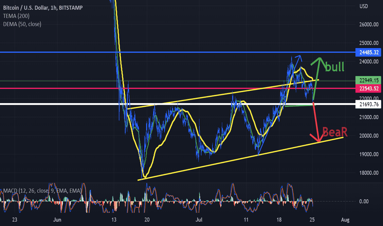This screenshot has height=226, width=383.
Task: Click the blue 24485.32 price label
Action: click(x=369, y=52)
